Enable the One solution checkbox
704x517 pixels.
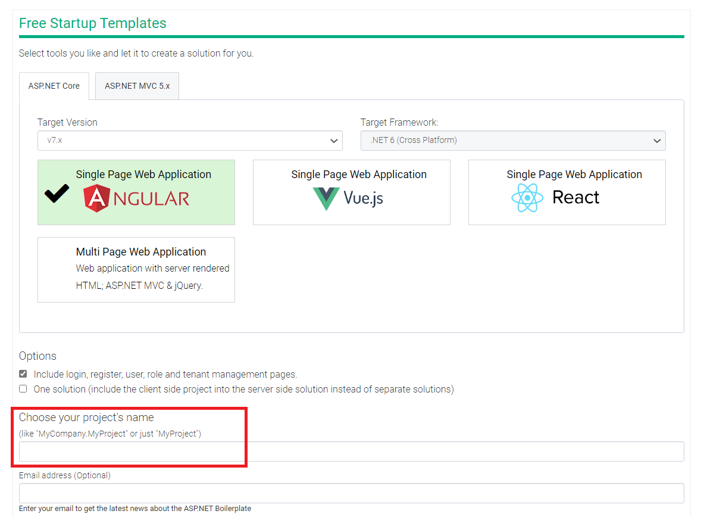(x=23, y=388)
